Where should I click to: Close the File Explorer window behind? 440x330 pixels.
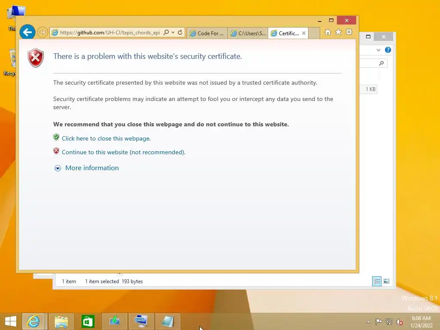click(x=384, y=37)
